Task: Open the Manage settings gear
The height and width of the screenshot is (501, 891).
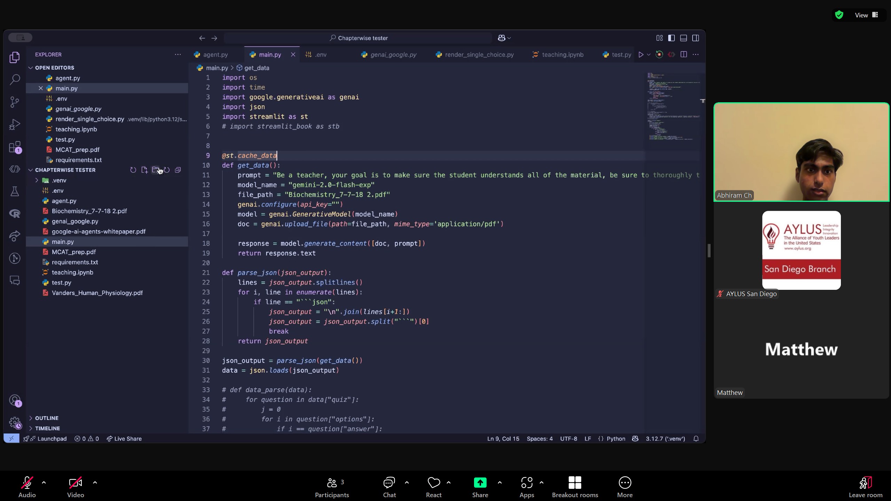Action: pyautogui.click(x=15, y=423)
